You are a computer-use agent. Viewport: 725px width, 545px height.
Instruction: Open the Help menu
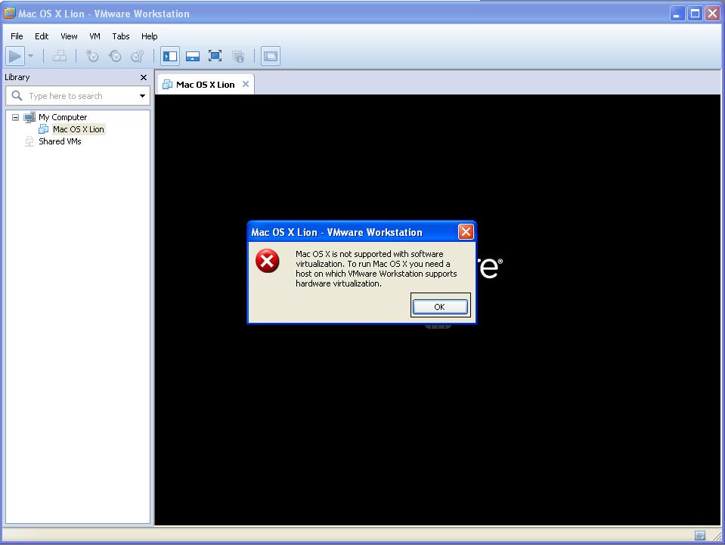coord(150,36)
